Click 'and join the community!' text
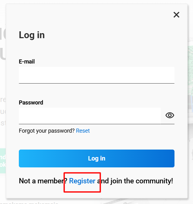Viewport: 193px width, 204px height. (x=135, y=181)
